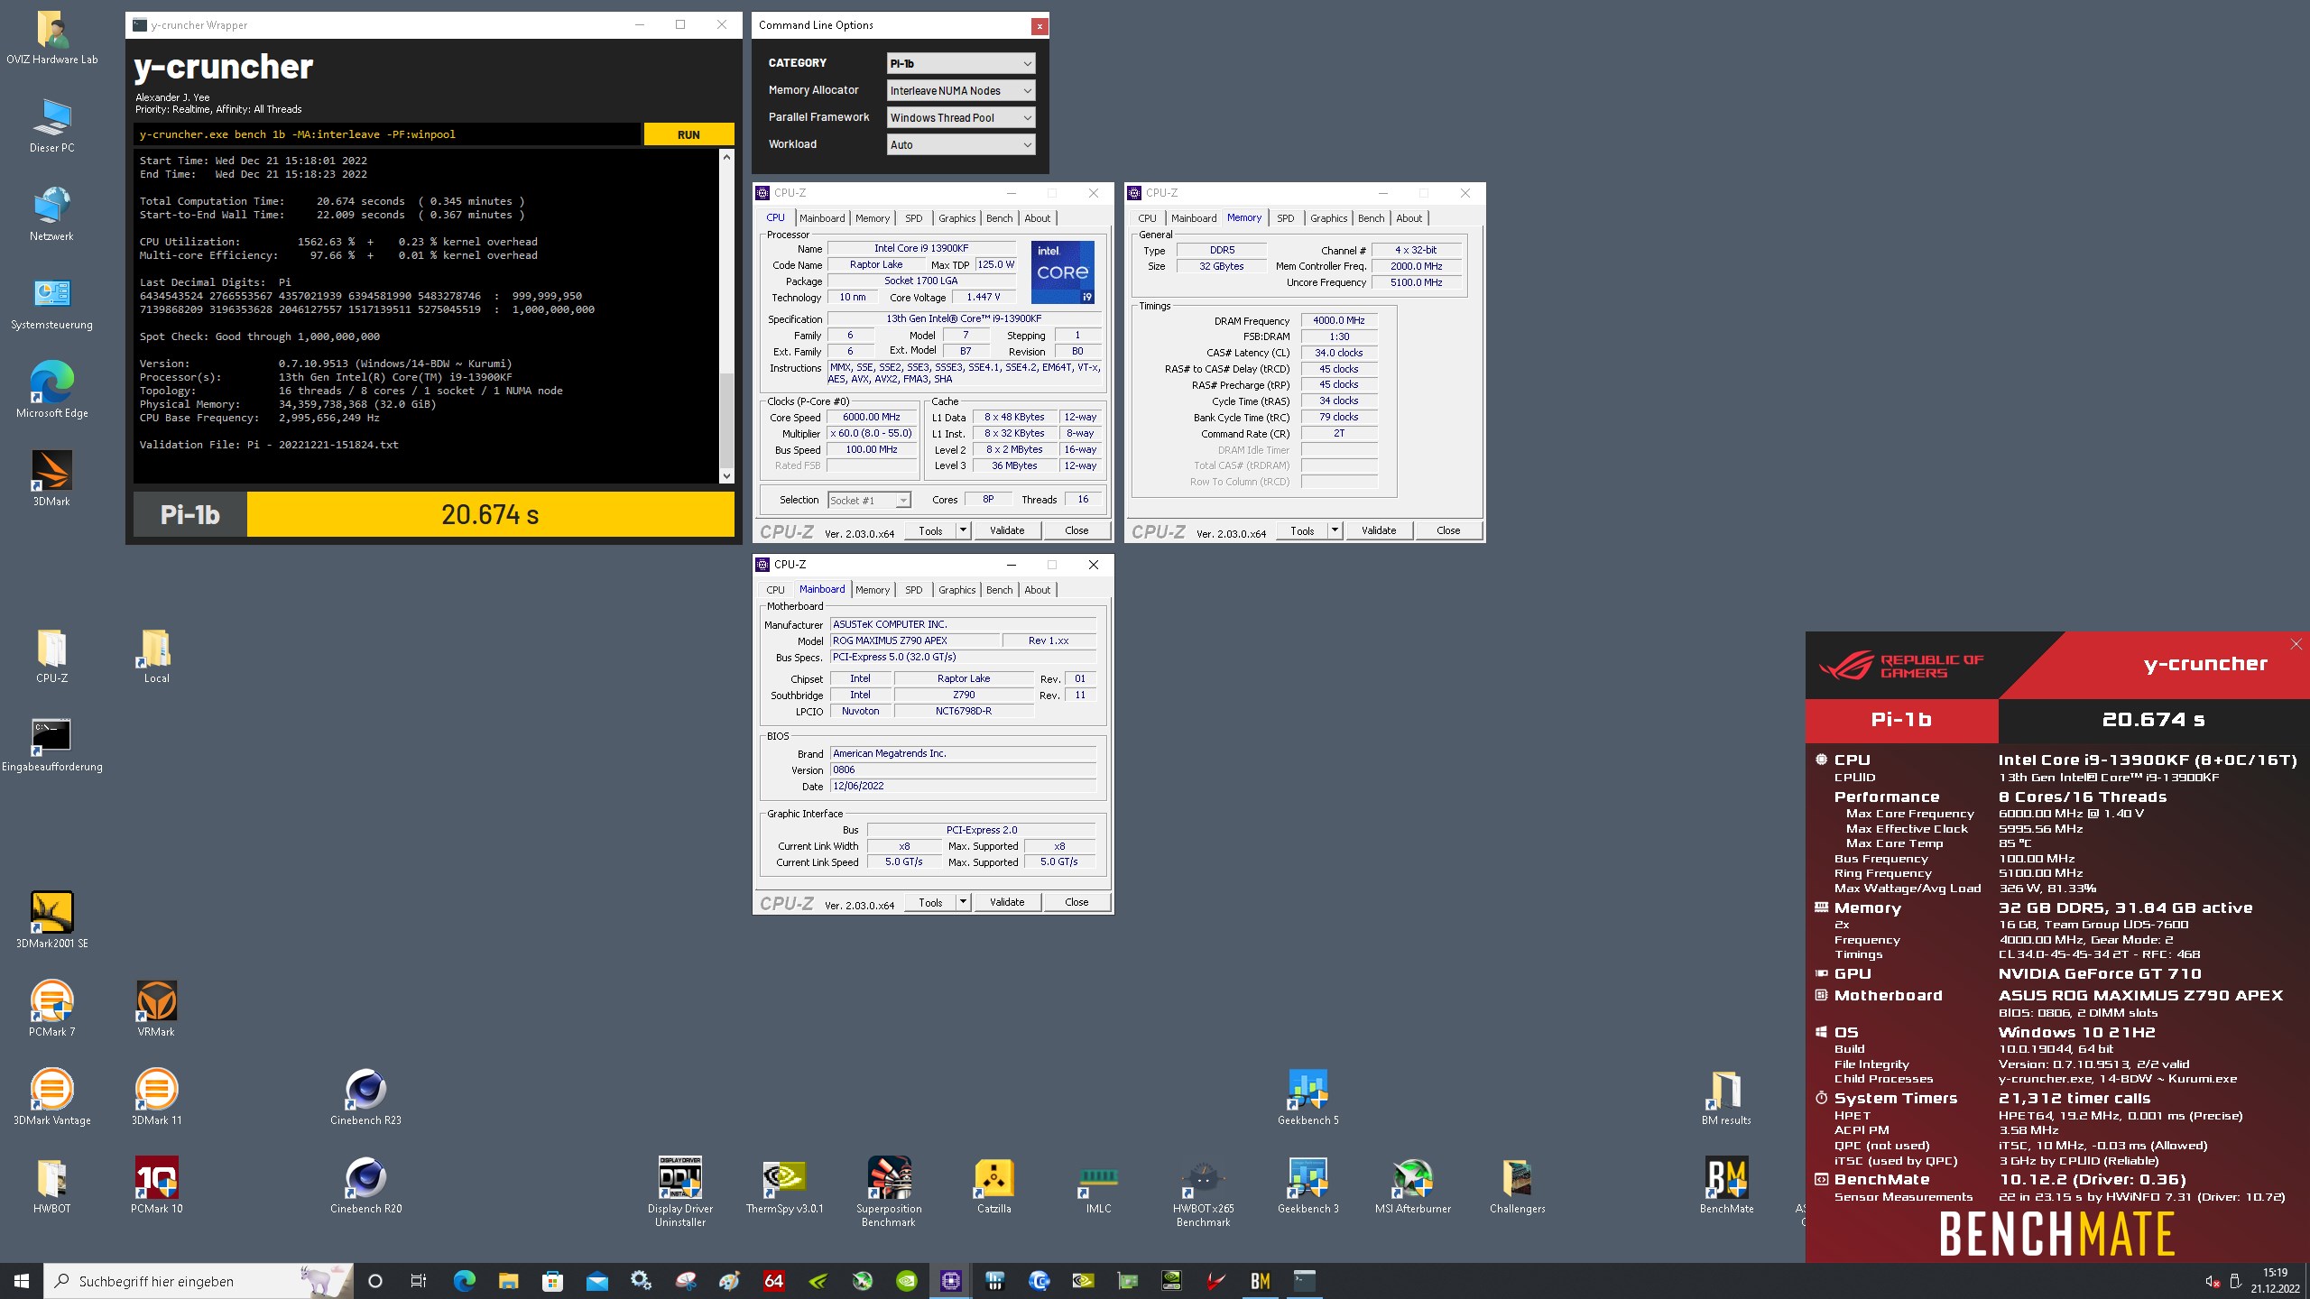Select the ThermSpy v3.0.1 icon
Viewport: 2310px width, 1299px height.
pos(784,1185)
